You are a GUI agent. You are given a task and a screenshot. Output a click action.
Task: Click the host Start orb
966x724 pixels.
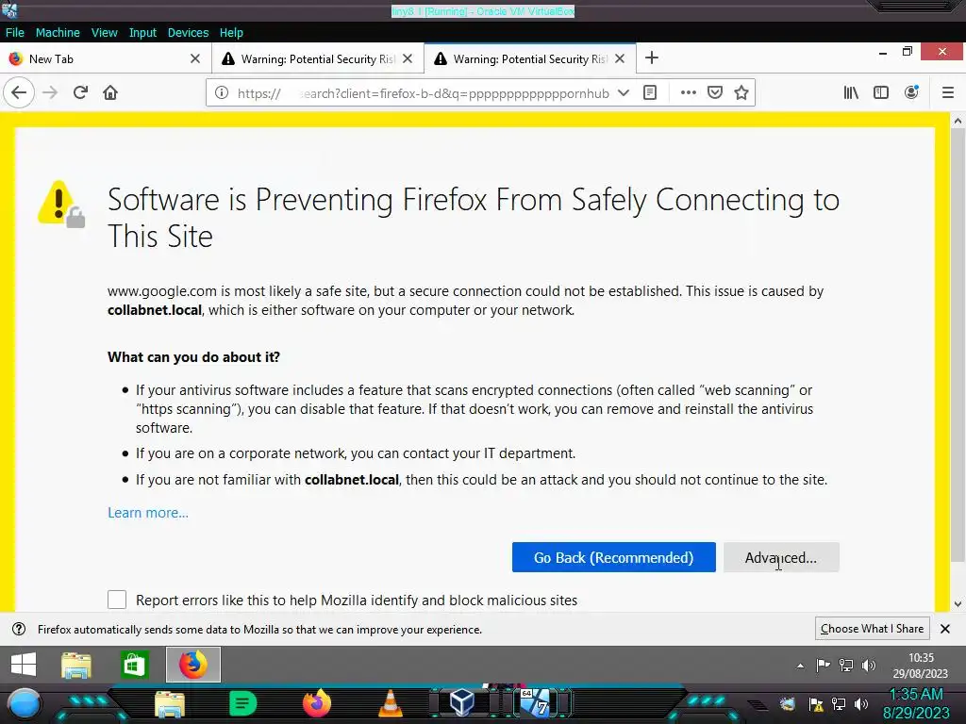(x=24, y=703)
